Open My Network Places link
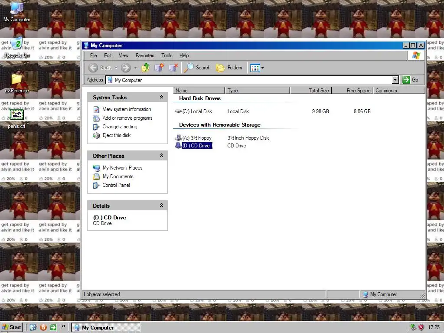Image resolution: width=444 pixels, height=333 pixels. pyautogui.click(x=123, y=168)
